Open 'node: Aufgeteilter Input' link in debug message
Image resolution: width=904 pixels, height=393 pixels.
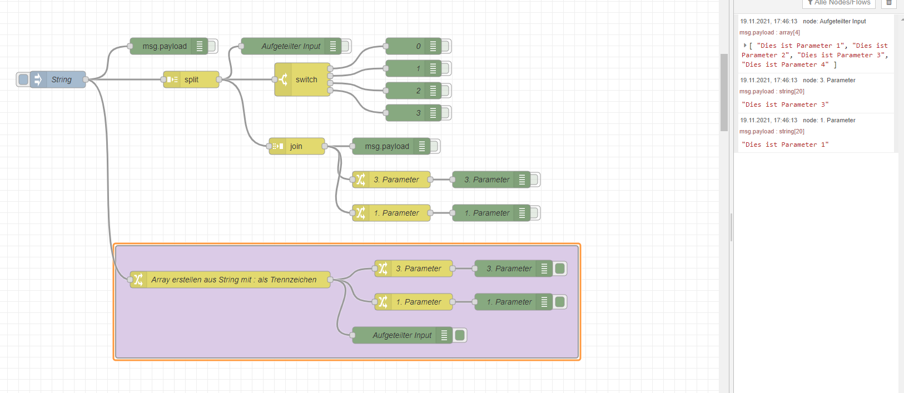[x=835, y=21]
